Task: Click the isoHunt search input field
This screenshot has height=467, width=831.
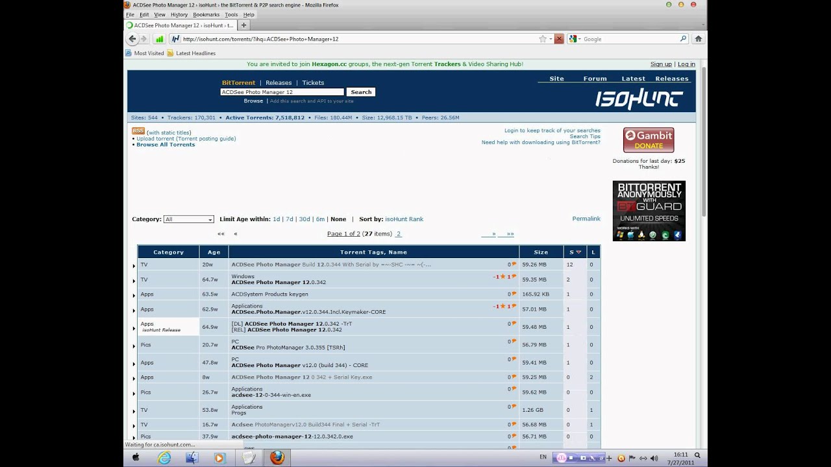Action: pos(282,92)
